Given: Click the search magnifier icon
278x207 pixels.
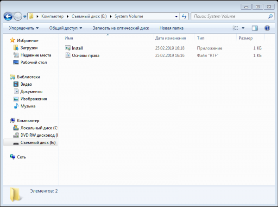Looking at the screenshot, I should 270,16.
